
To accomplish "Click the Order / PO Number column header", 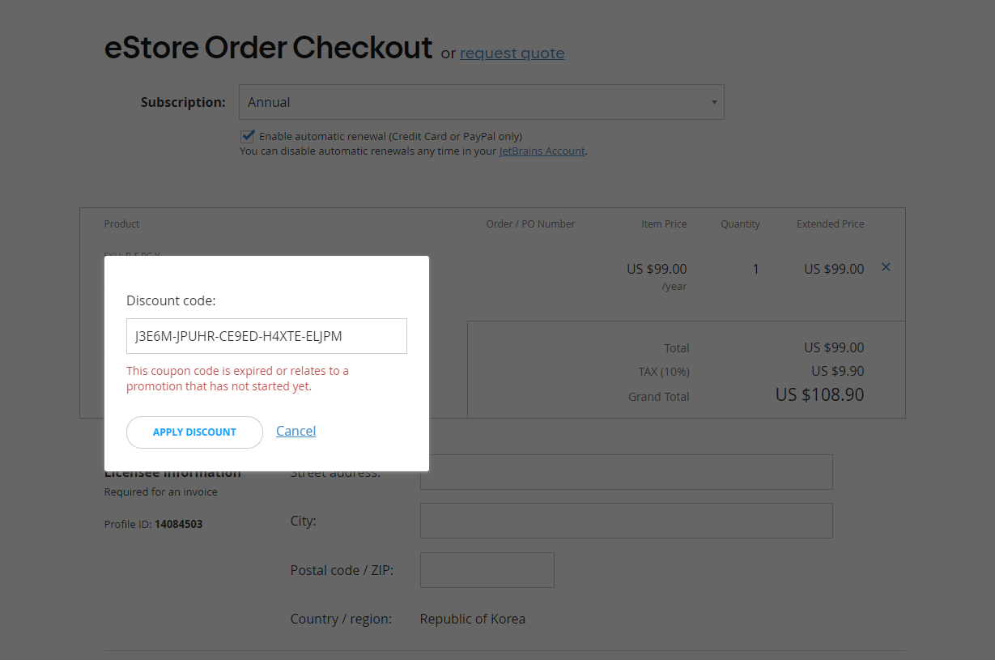I will [x=530, y=224].
